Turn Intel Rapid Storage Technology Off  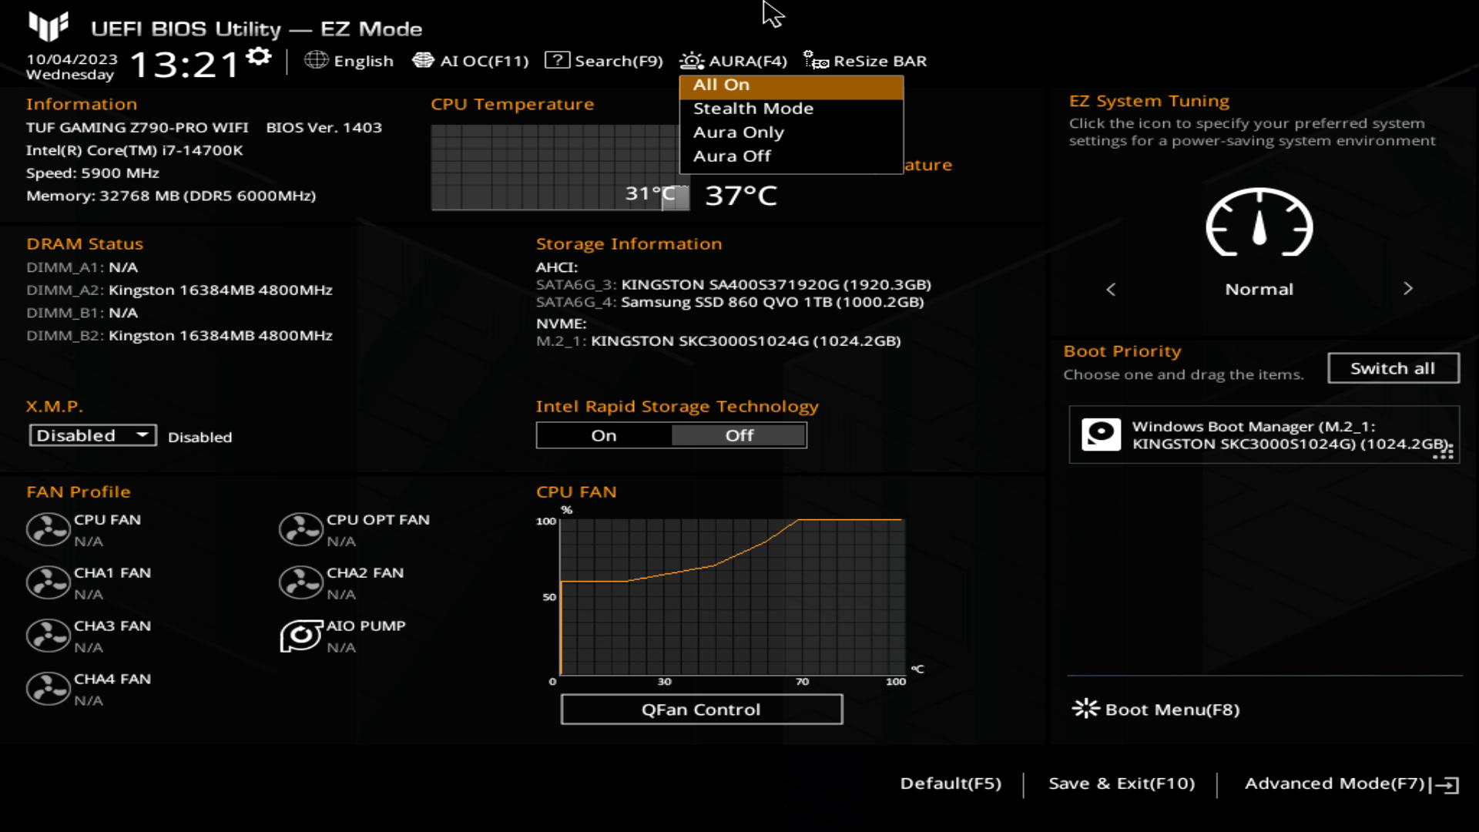(739, 435)
